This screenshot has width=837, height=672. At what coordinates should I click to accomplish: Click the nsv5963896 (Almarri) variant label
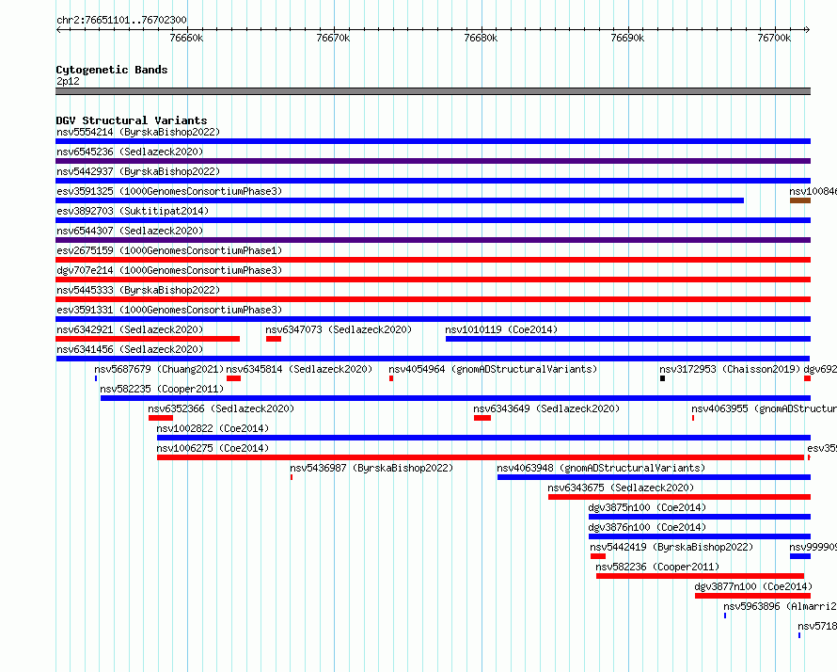pos(780,606)
